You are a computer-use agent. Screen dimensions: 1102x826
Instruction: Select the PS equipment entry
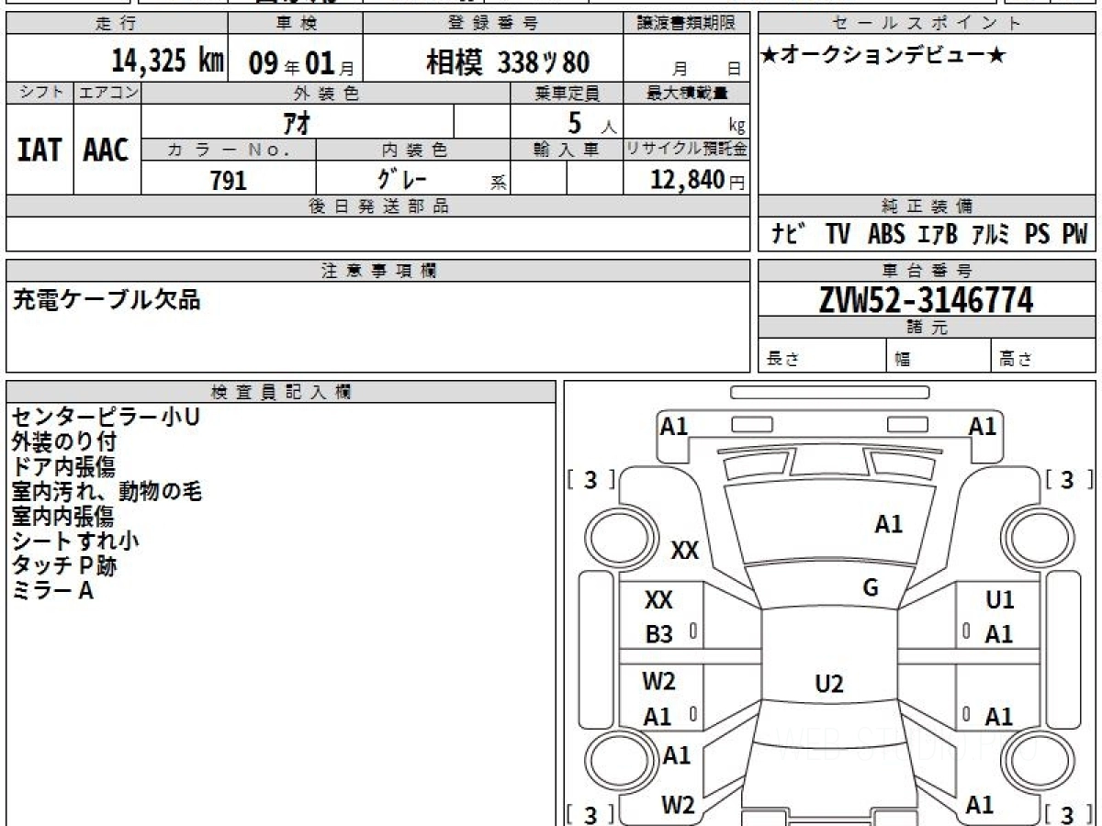pyautogui.click(x=1038, y=235)
